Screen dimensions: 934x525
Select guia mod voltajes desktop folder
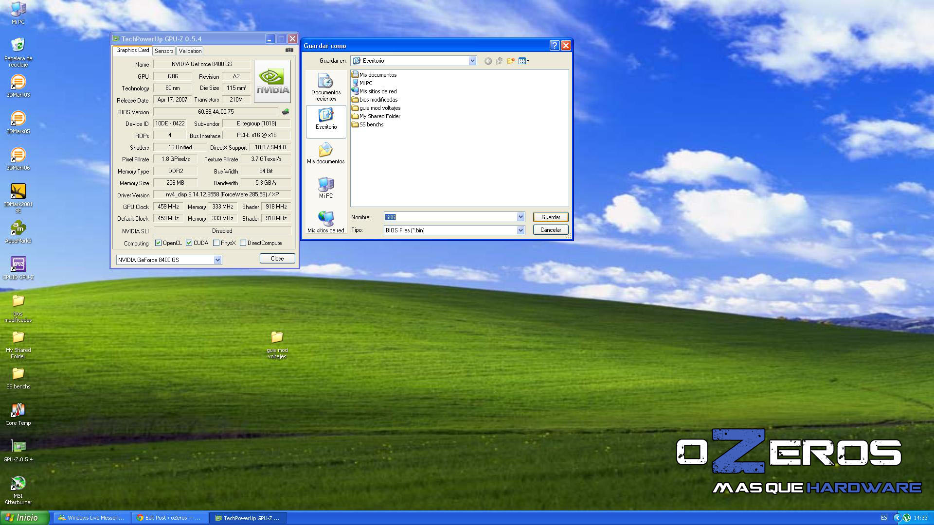(277, 345)
